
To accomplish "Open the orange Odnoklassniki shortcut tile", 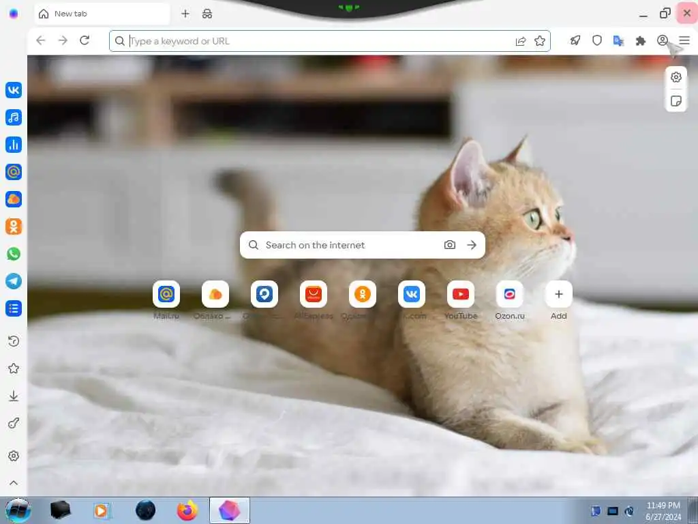I will (363, 294).
